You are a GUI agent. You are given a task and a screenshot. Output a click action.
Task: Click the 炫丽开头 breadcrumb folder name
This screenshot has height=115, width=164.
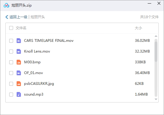pyautogui.click(x=38, y=17)
